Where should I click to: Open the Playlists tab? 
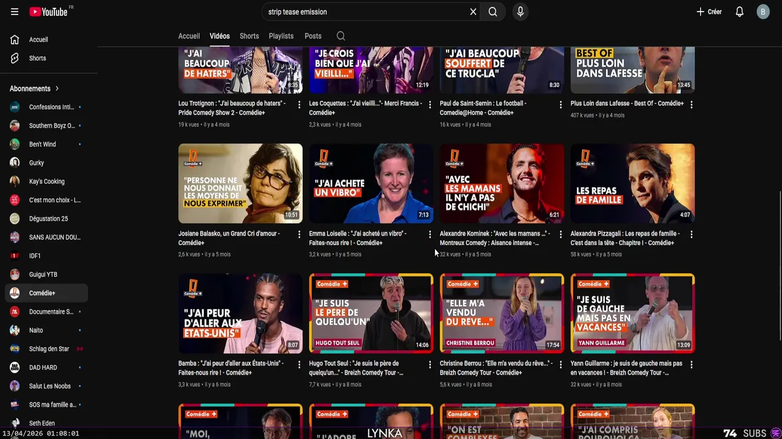point(281,36)
